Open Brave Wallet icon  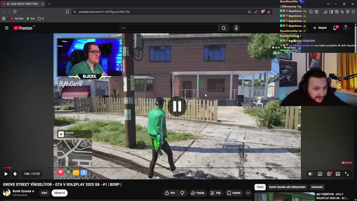click(x=336, y=12)
